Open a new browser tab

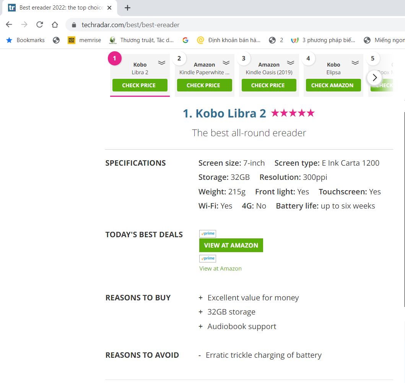point(127,8)
